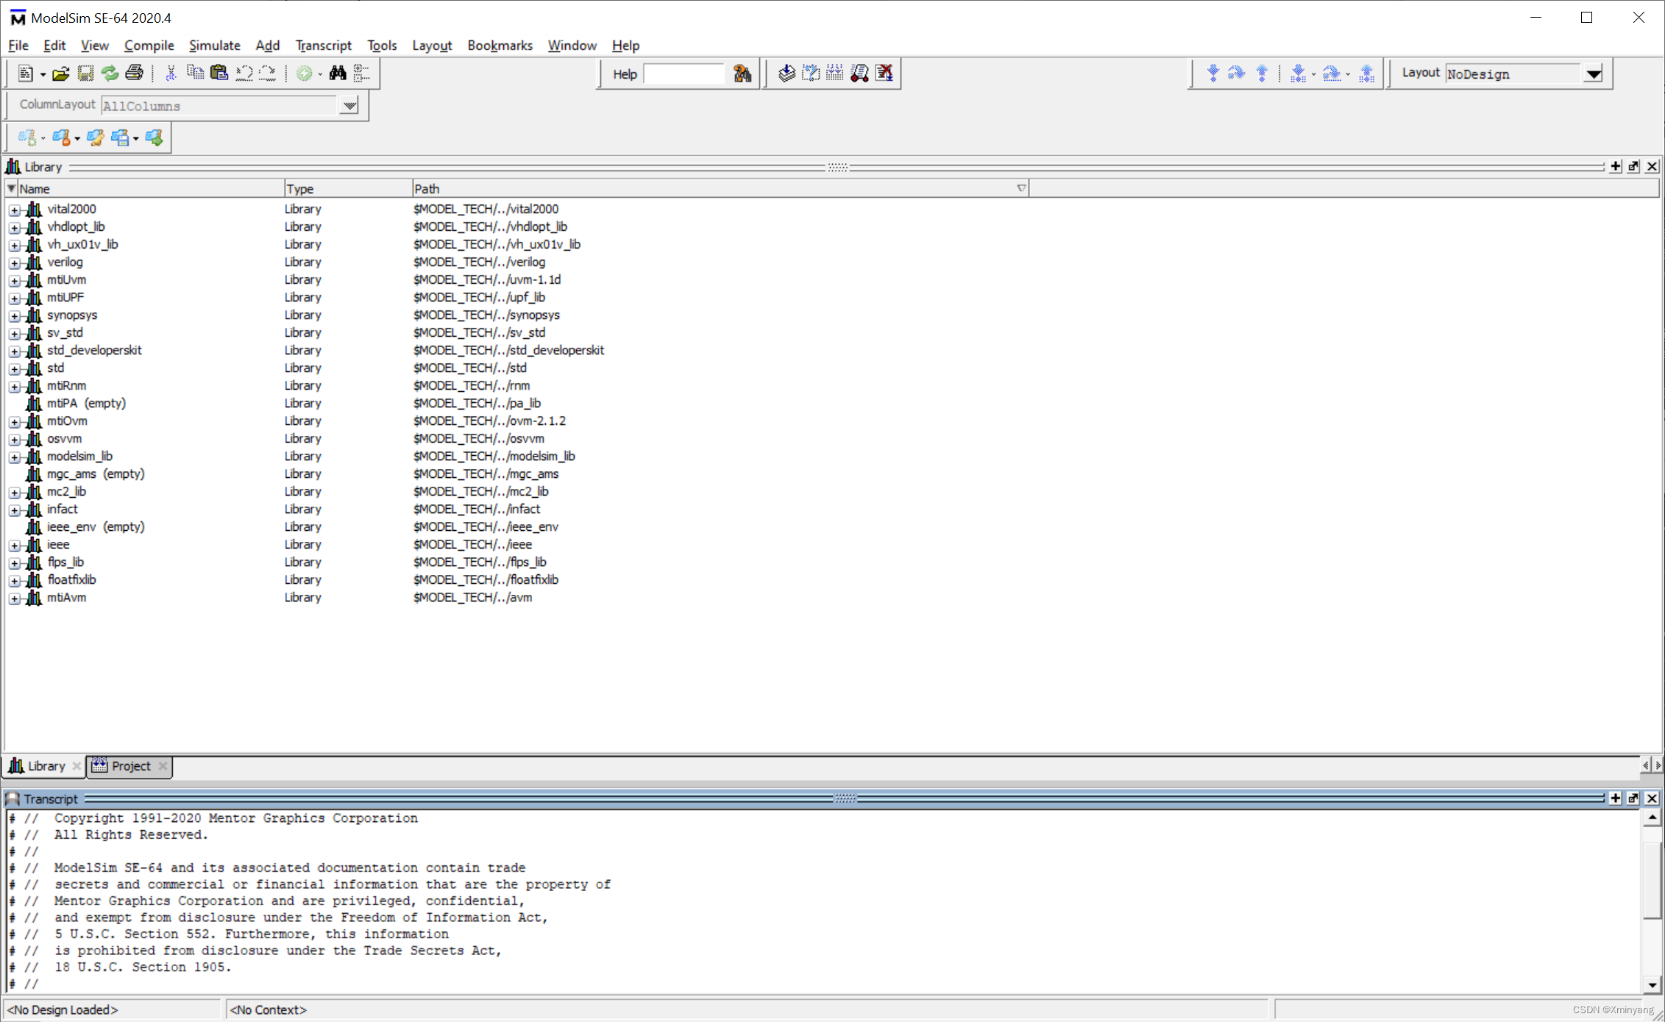Screen dimensions: 1665x1022
Task: Open the ColumnLayout dropdown
Action: pos(349,106)
